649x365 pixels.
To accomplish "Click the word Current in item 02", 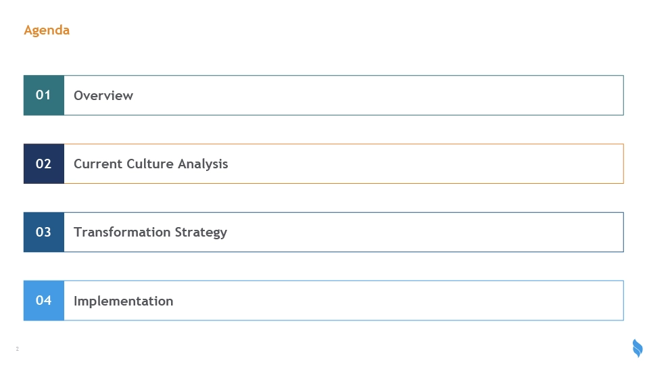I will pos(97,164).
